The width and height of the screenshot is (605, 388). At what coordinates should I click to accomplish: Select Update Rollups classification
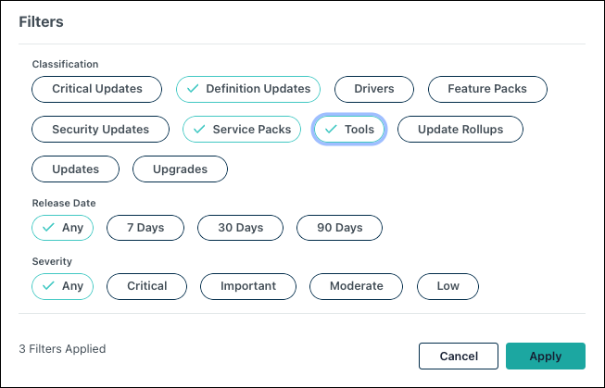click(x=460, y=130)
